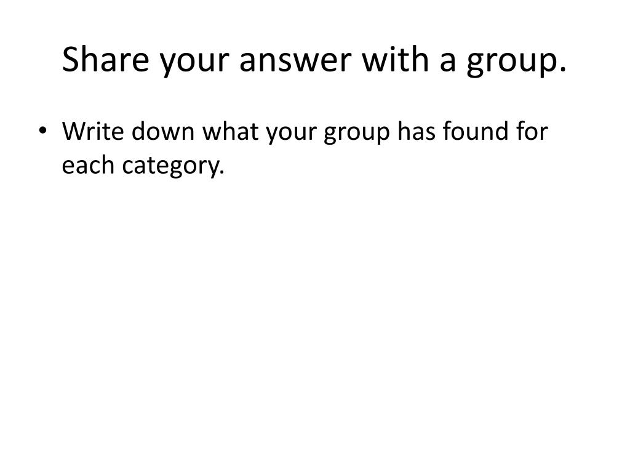Click the word "what" in the bullet text

(230, 131)
